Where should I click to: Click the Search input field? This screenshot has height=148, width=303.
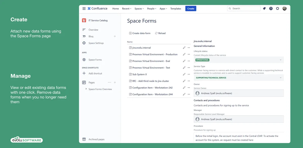pos(244,9)
